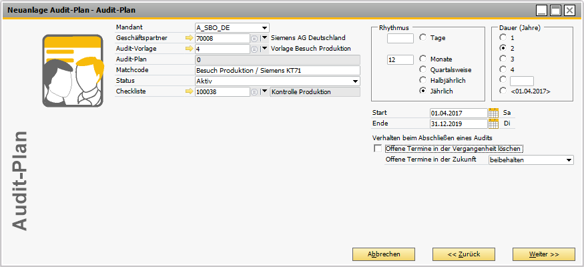584x267 pixels.
Task: Choose the Halbjährlich rhythm option
Action: coord(422,80)
